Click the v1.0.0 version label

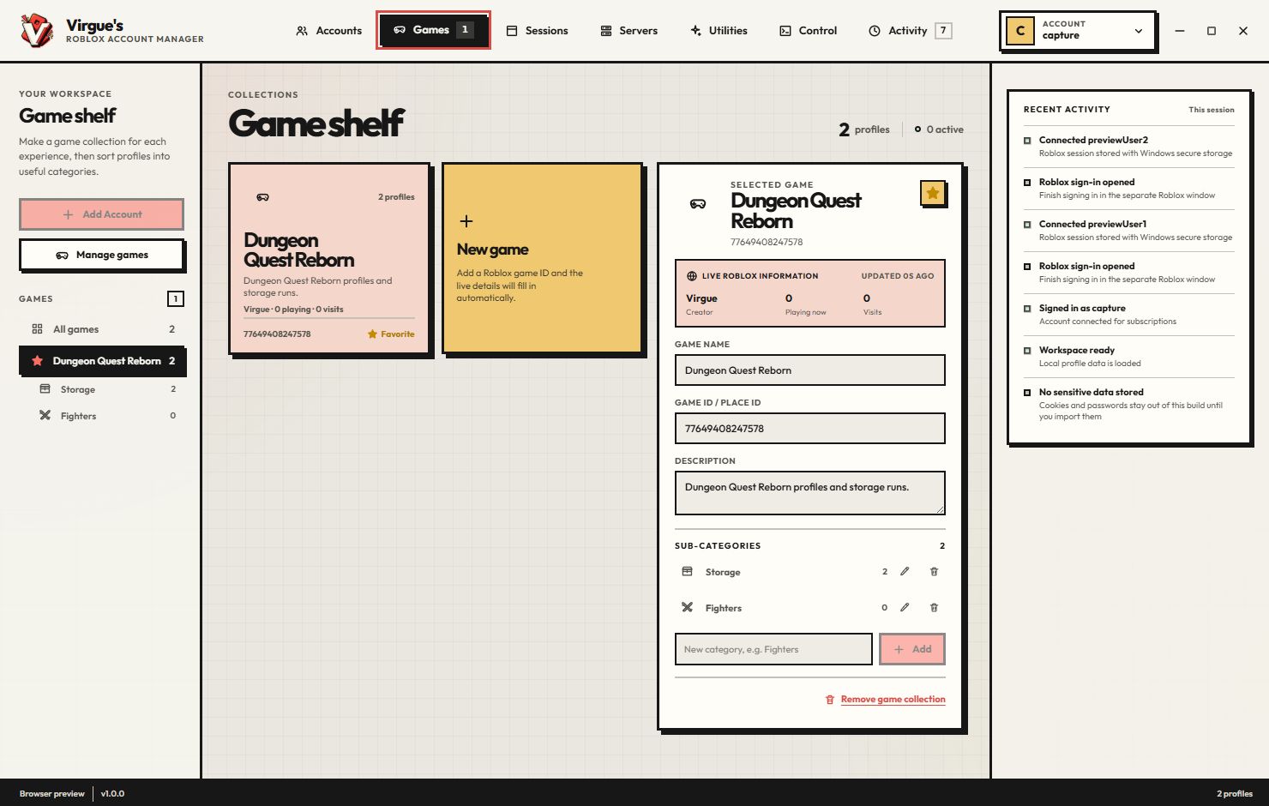pos(112,794)
